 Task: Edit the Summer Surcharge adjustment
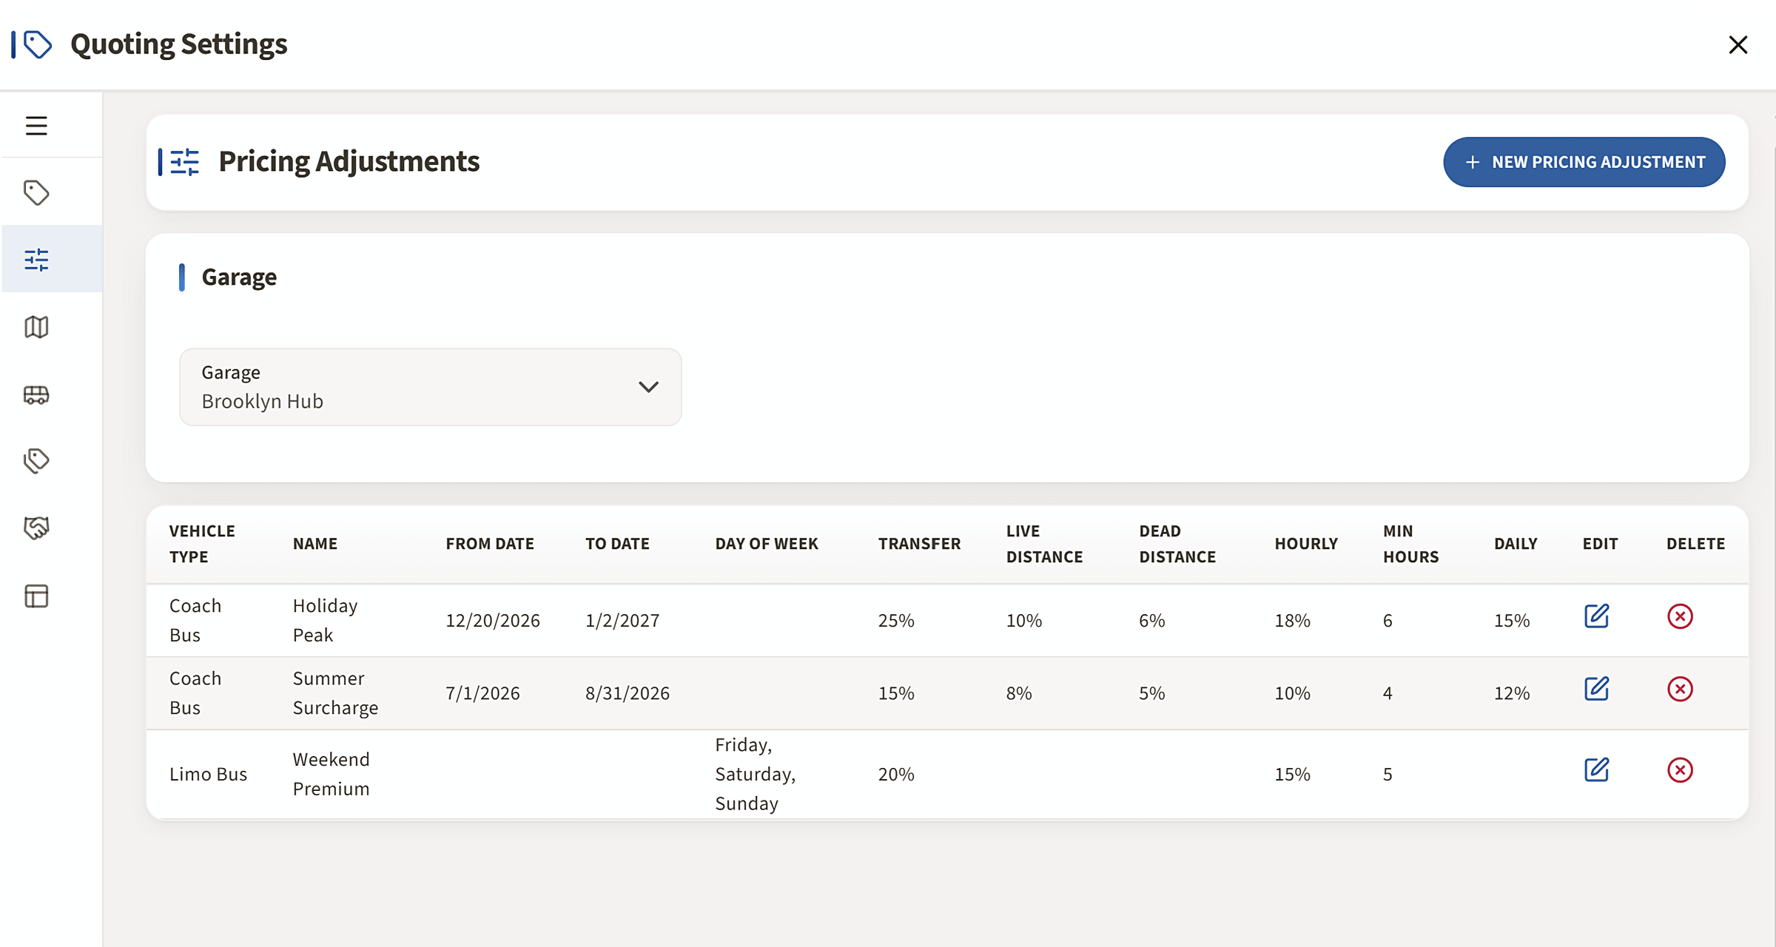click(x=1596, y=688)
